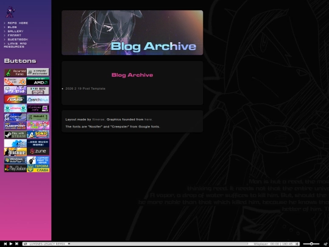The height and width of the screenshot is (247, 329).
Task: Click the Ukraine flag badge
Action: tap(38, 168)
